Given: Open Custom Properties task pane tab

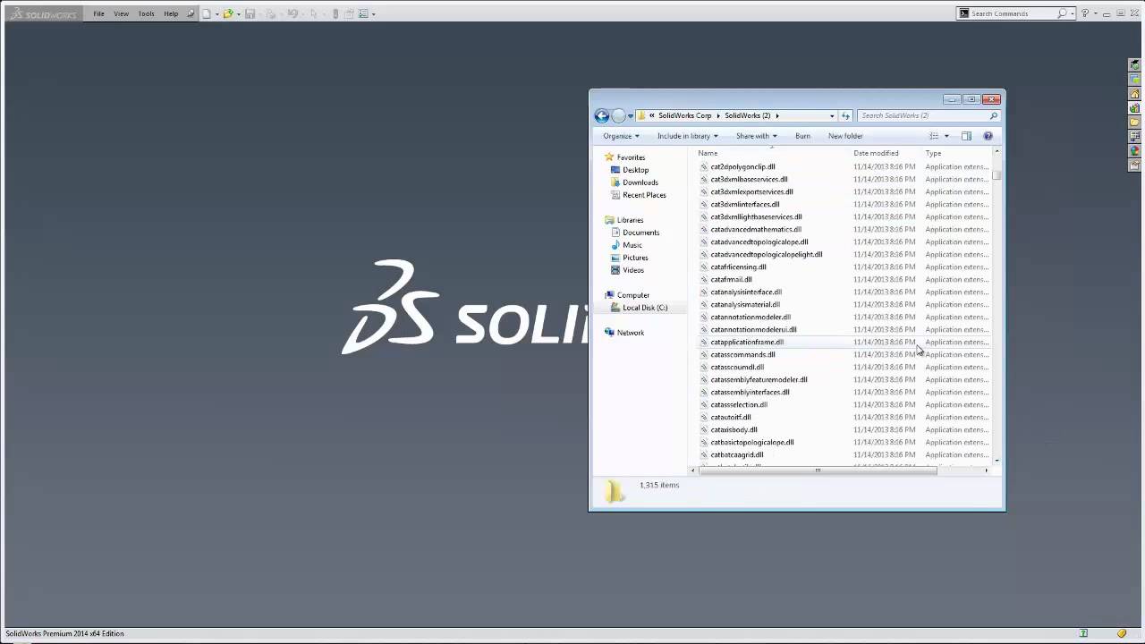Looking at the screenshot, I should (1134, 136).
